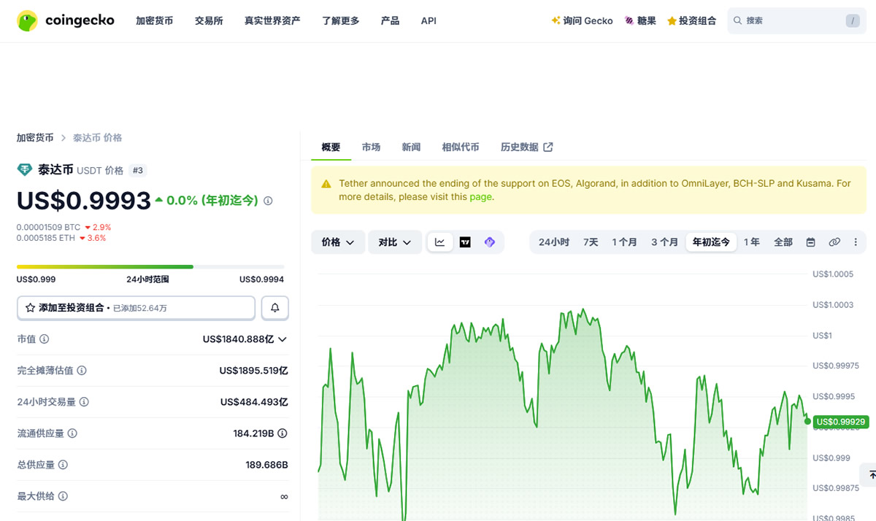Open the 加密货币 menu
The image size is (876, 521).
pos(154,20)
